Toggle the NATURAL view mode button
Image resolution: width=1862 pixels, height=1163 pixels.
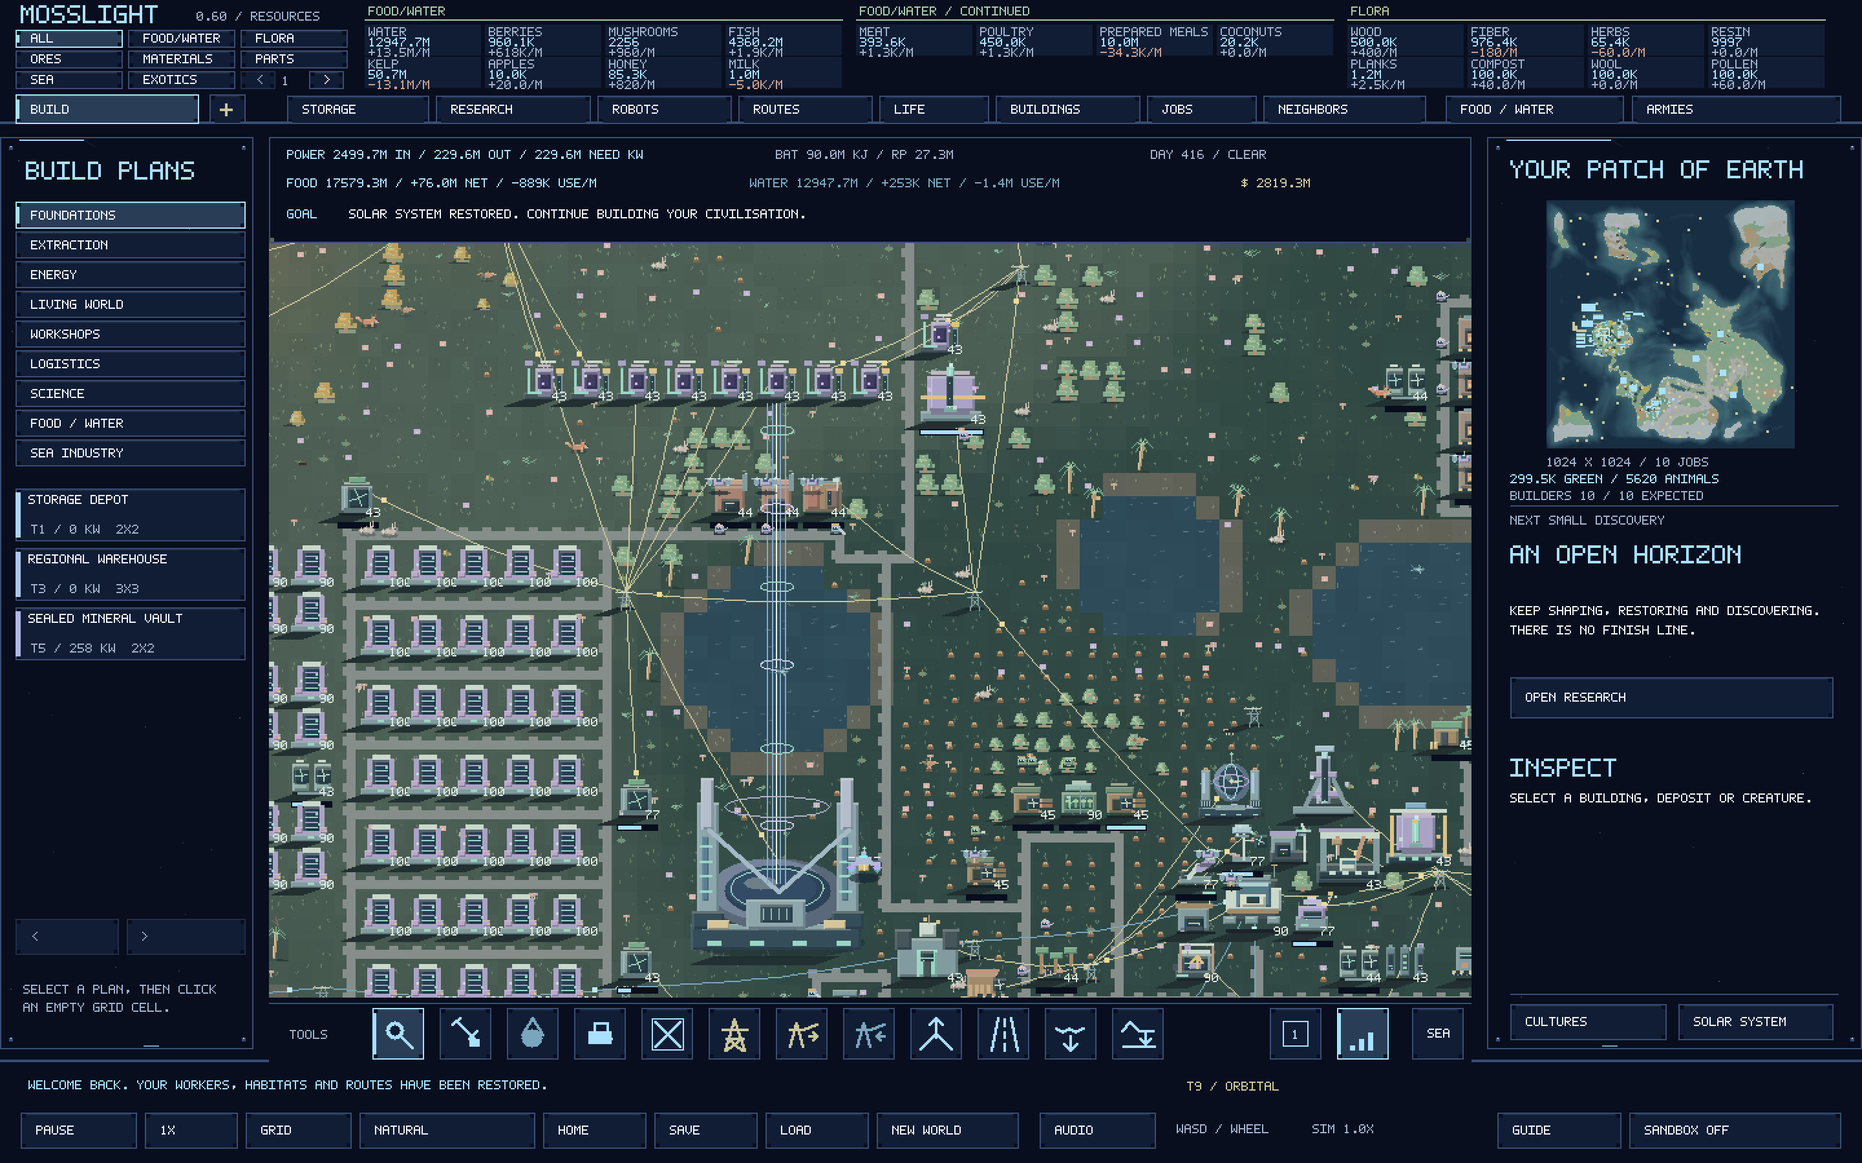coord(447,1130)
